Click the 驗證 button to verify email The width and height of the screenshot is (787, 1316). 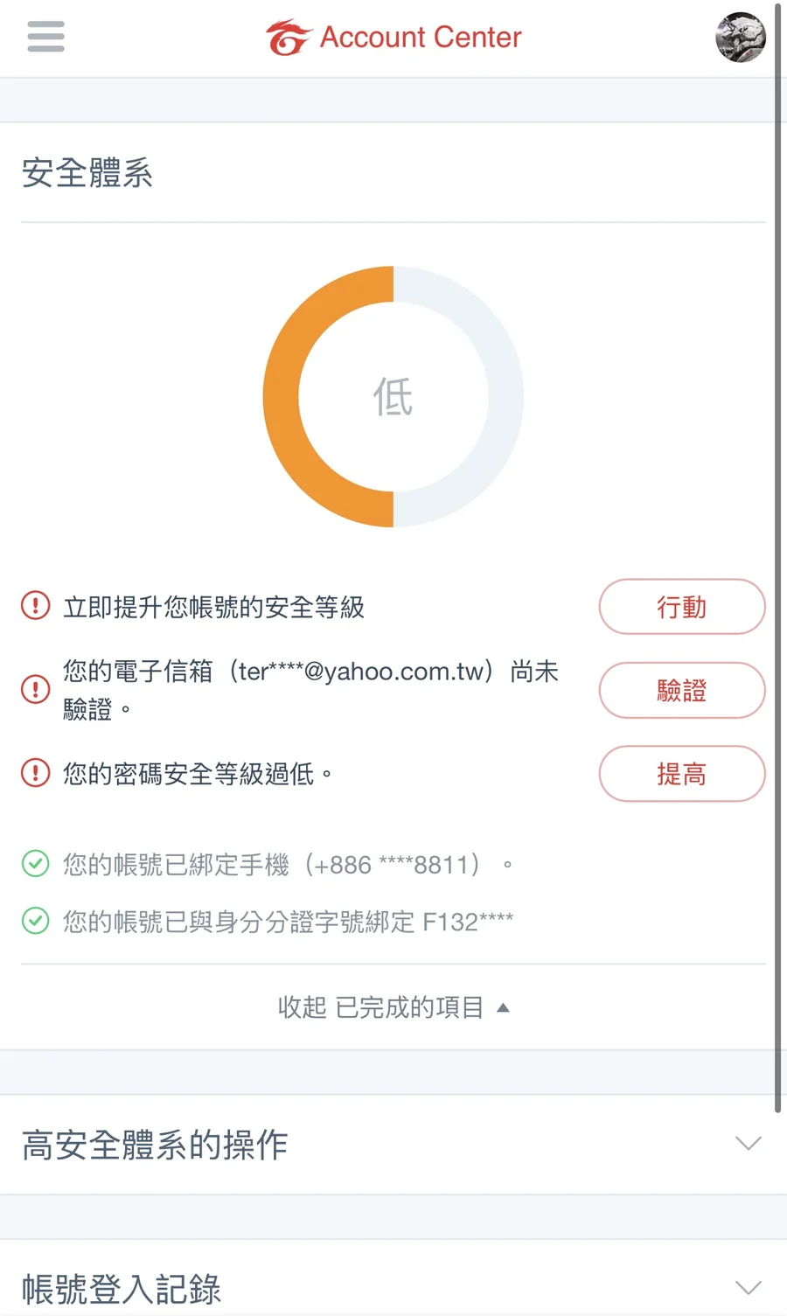coord(682,690)
